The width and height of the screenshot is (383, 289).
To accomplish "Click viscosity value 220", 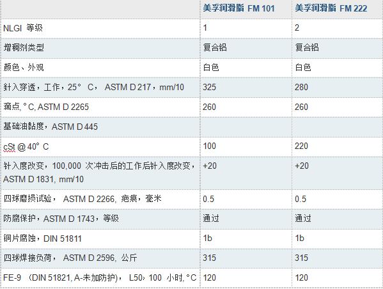I will pyautogui.click(x=301, y=146).
